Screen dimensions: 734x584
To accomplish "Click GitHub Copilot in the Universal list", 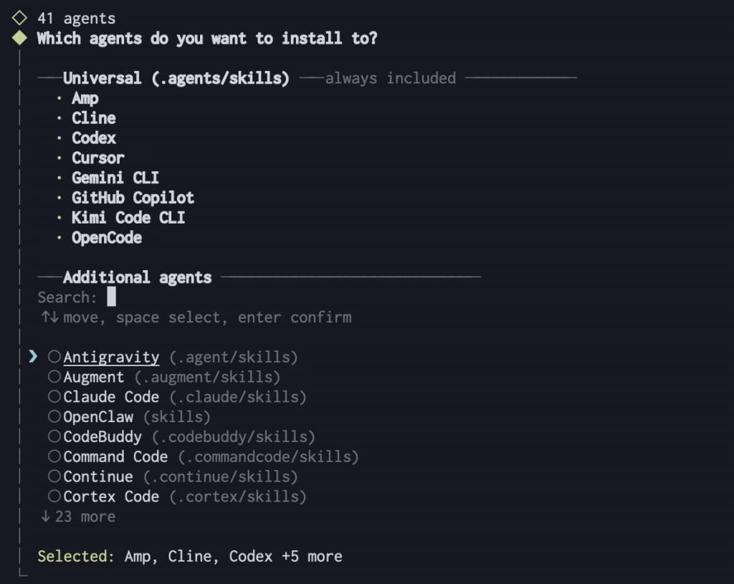I will coord(133,198).
